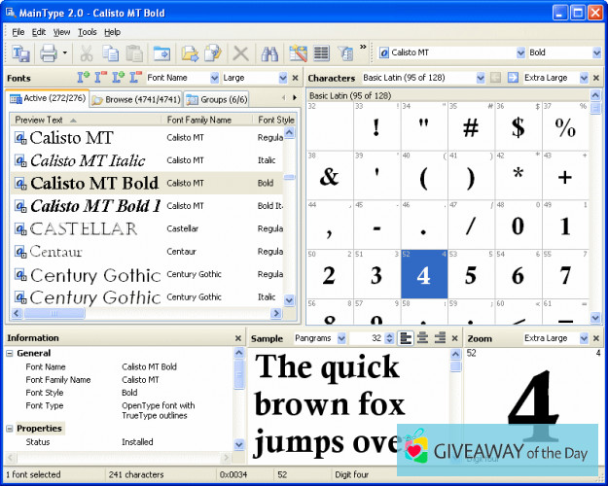Click next character block arrow icon
This screenshot has height=486, width=608.
pos(513,78)
